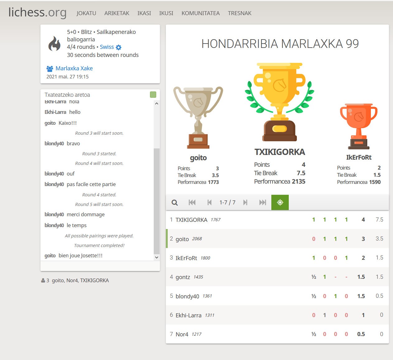Click the chat message input field
The width and height of the screenshot is (393, 360).
[x=100, y=266]
